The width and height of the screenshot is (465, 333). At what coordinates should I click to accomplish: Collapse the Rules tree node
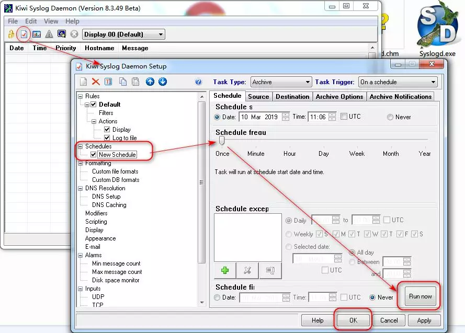81,96
